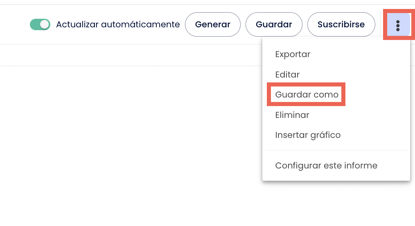
Task: Subscribe to the report via Suscribirse
Action: (x=341, y=24)
